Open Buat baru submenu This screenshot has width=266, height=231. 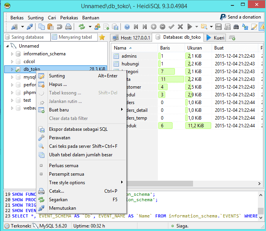point(81,110)
